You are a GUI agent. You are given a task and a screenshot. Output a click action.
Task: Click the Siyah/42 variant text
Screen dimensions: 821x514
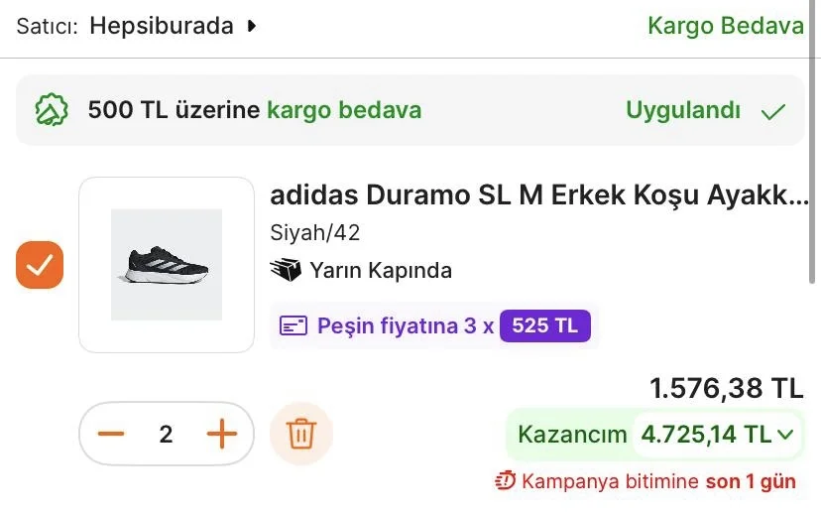click(314, 233)
